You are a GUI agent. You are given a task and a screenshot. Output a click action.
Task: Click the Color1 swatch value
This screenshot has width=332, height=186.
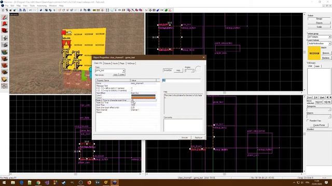click(x=143, y=96)
